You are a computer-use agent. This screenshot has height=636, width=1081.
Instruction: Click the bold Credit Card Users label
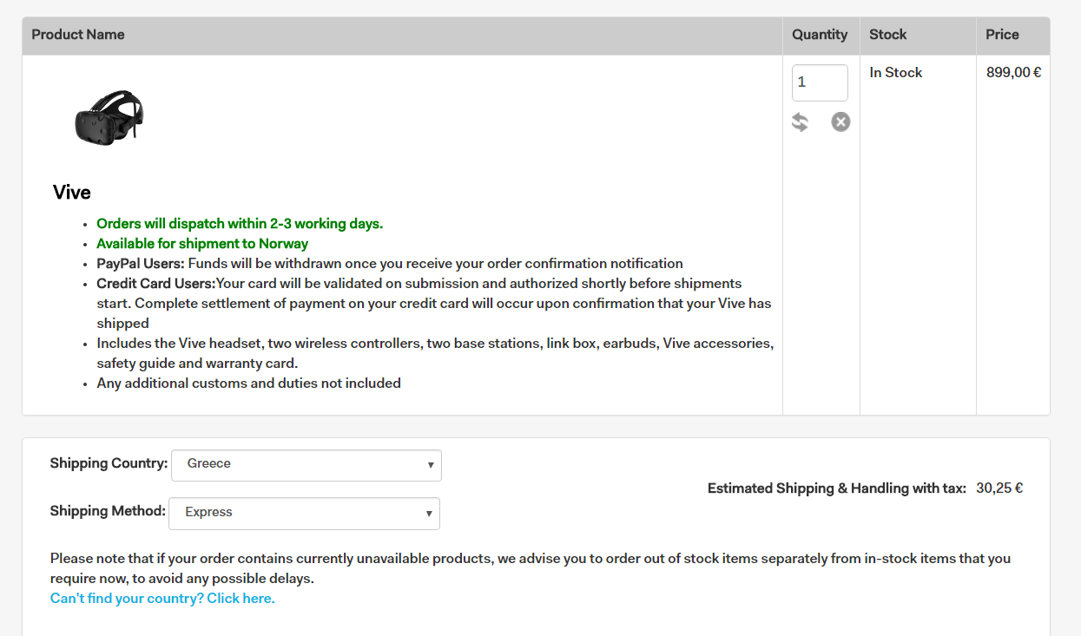[x=155, y=284]
